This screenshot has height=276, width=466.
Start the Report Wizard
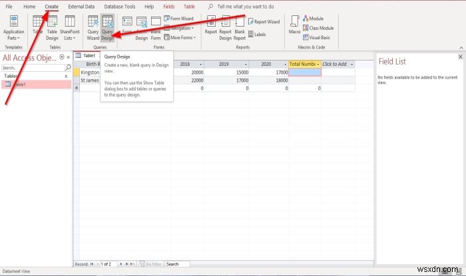pyautogui.click(x=264, y=22)
